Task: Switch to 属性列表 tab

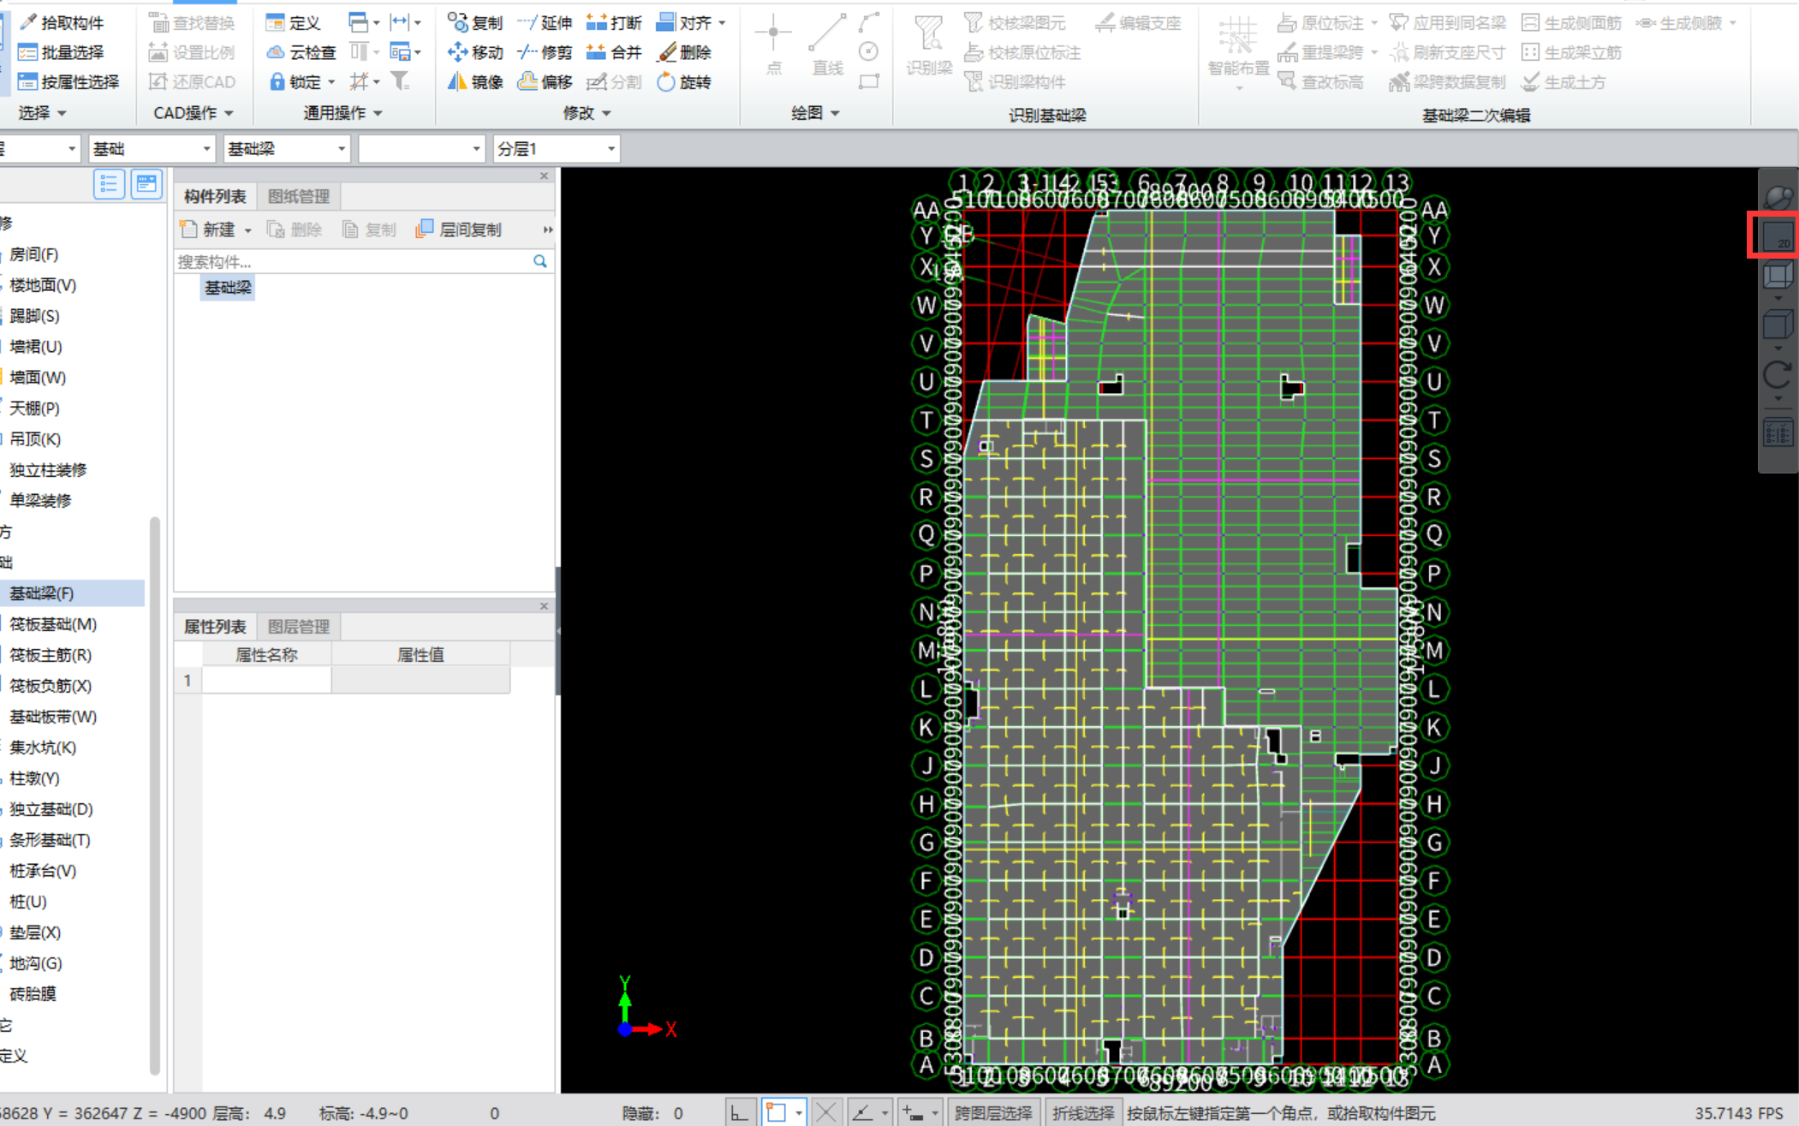Action: [x=214, y=626]
